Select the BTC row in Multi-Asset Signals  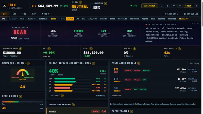coord(155,71)
